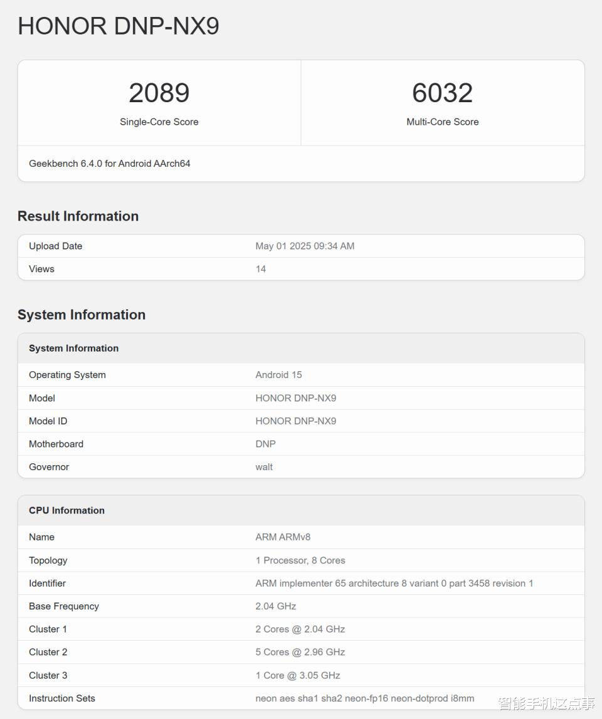This screenshot has width=602, height=719.
Task: Select the 2089 single-core score value
Action: pos(159,93)
